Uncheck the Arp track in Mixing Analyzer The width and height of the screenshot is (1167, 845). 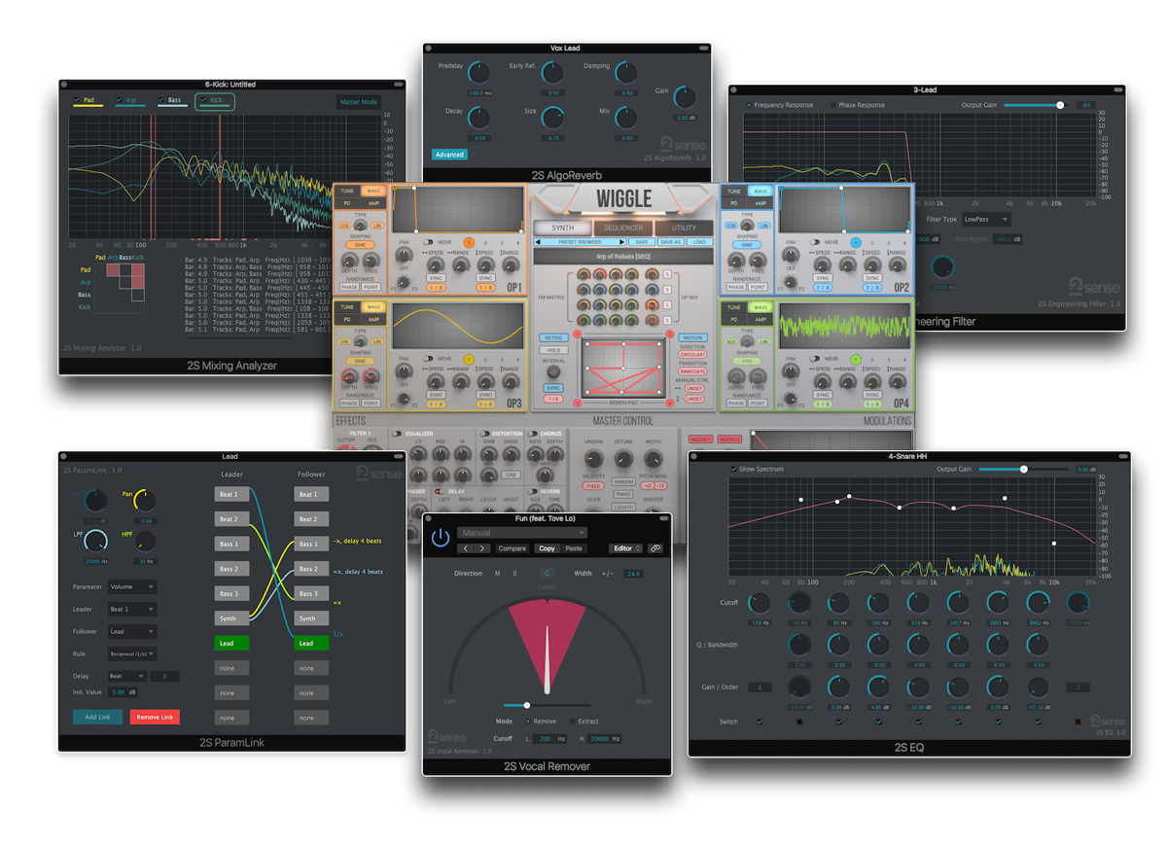[120, 100]
